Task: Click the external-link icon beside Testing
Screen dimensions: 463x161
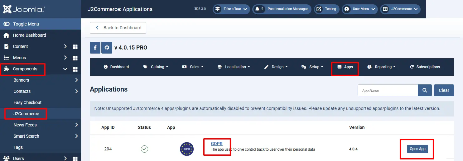Action: tap(319, 9)
